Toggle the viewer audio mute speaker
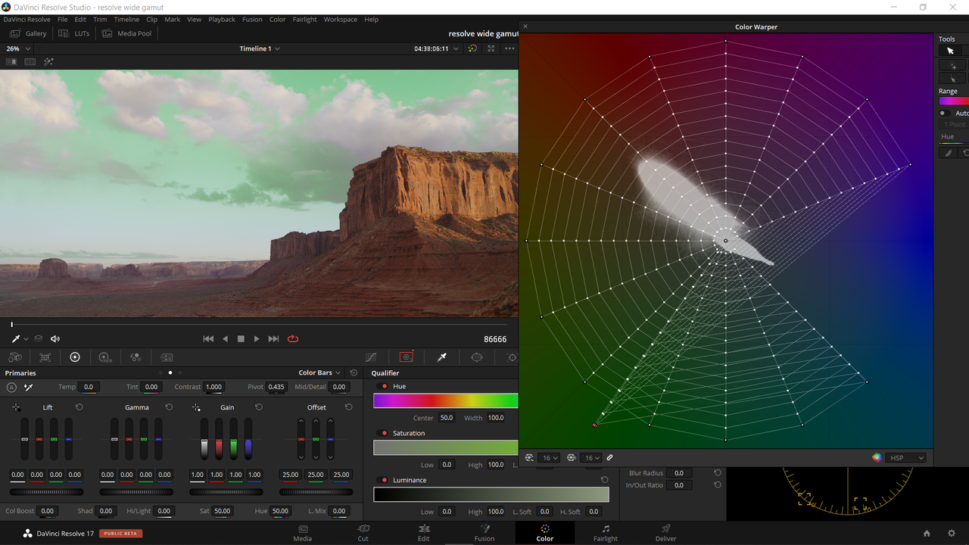 (x=55, y=339)
